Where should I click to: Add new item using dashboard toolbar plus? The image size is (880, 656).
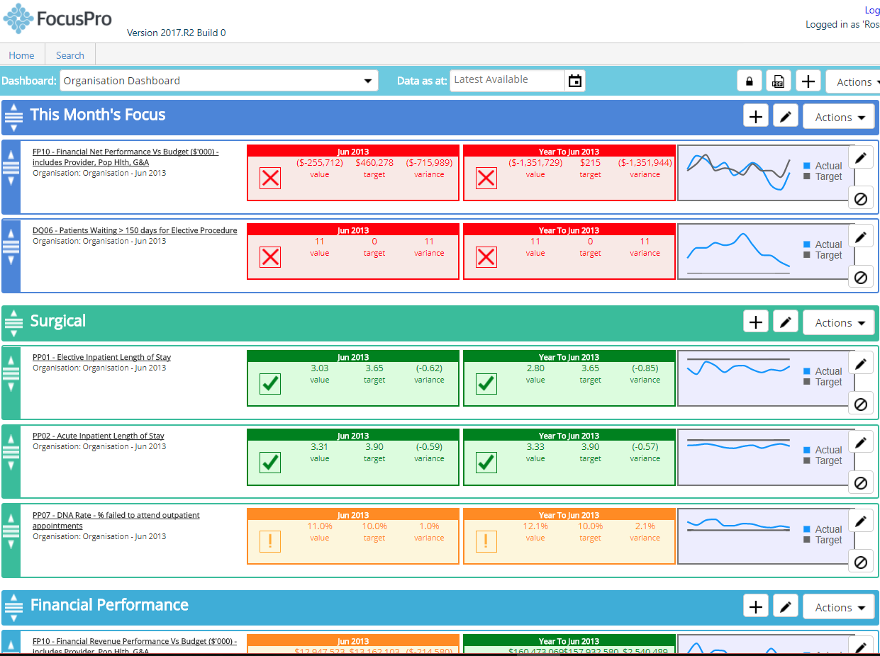click(x=808, y=81)
